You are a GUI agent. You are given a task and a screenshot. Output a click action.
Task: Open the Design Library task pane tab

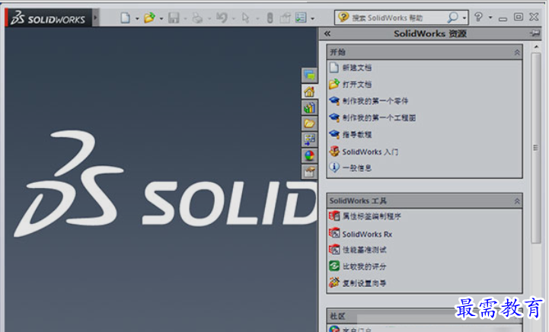click(x=309, y=107)
